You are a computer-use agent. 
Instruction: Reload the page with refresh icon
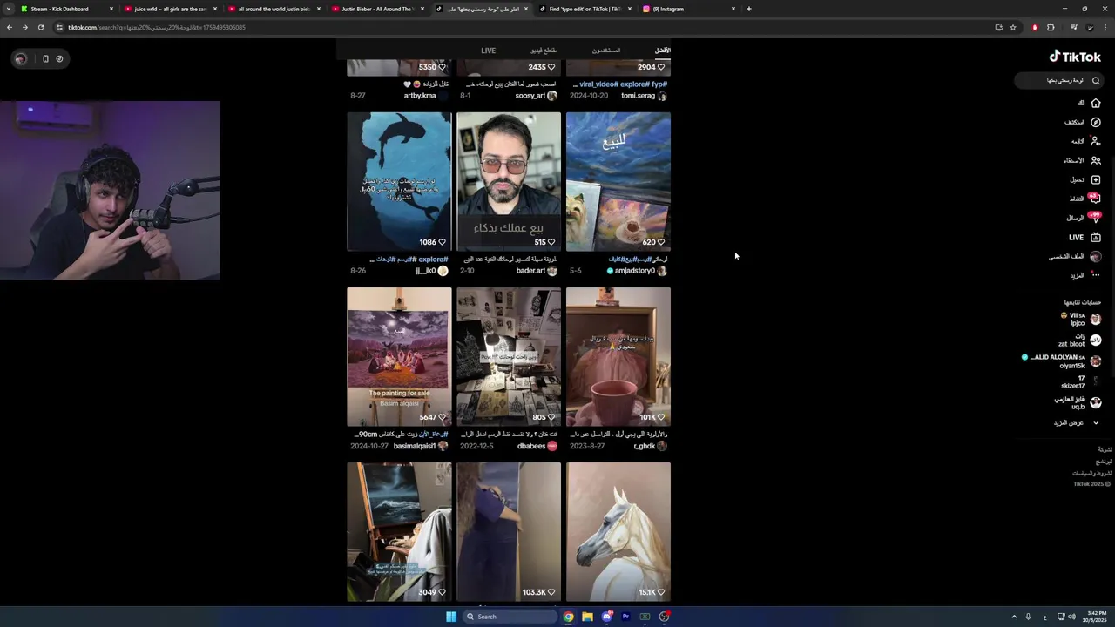pyautogui.click(x=40, y=27)
